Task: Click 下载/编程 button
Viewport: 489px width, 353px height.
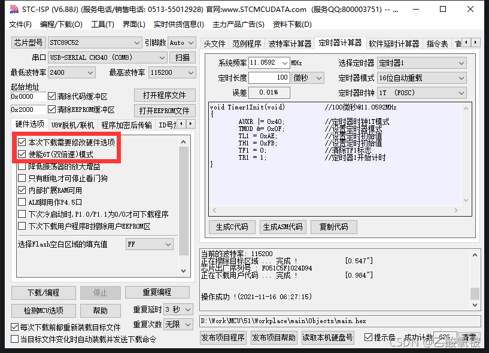Action: pyautogui.click(x=43, y=293)
